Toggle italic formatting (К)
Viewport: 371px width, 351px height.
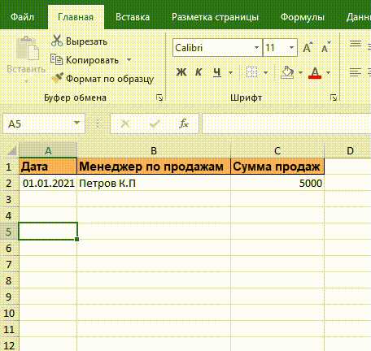pyautogui.click(x=199, y=72)
